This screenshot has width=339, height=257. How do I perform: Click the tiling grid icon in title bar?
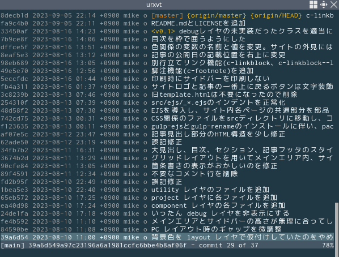point(313,5)
